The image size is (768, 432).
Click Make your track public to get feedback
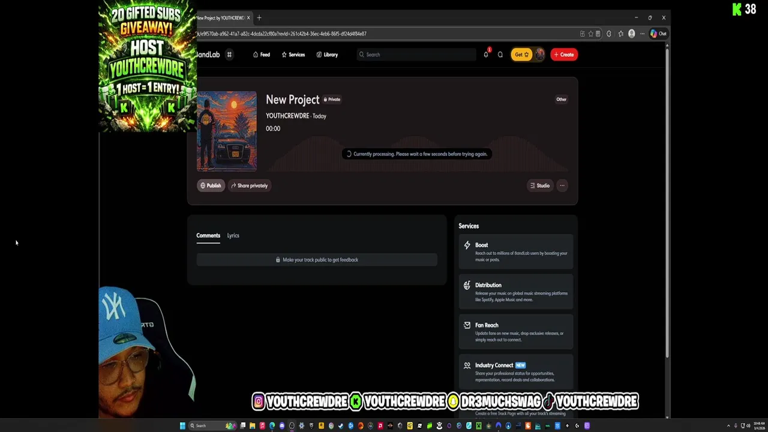[x=317, y=260]
